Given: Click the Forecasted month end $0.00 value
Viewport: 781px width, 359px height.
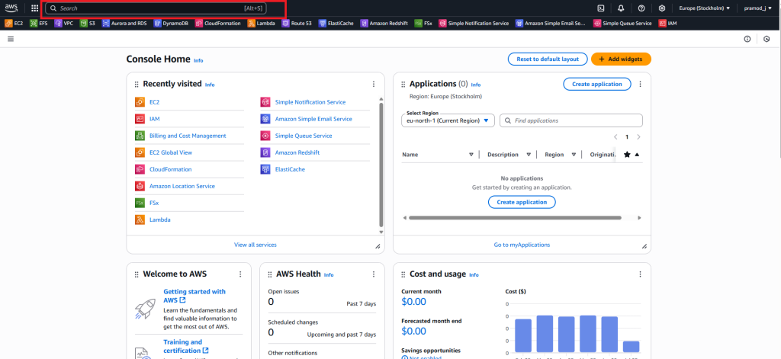Looking at the screenshot, I should pos(413,331).
